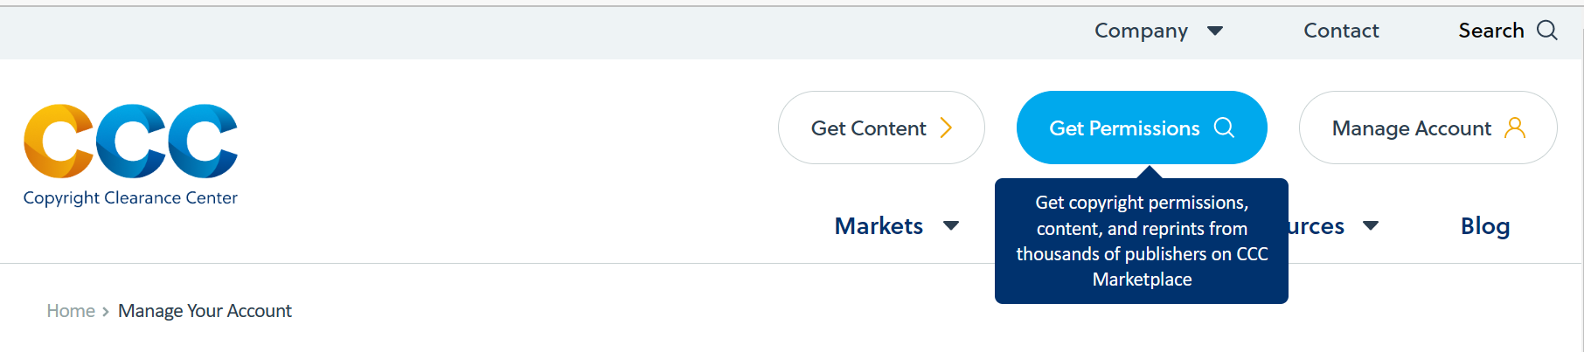
Task: Click the Get Permissions button
Action: [x=1142, y=128]
